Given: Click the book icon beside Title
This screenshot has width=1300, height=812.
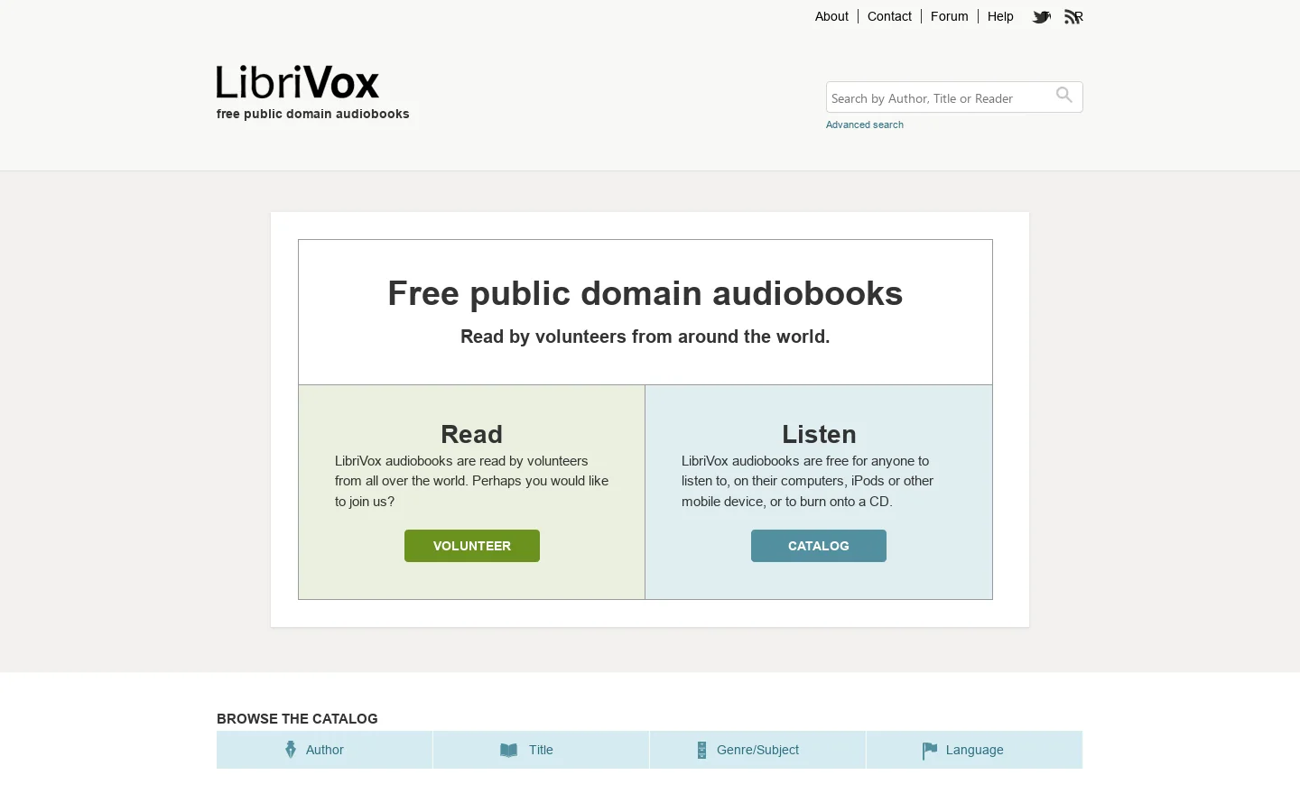Looking at the screenshot, I should 509,750.
